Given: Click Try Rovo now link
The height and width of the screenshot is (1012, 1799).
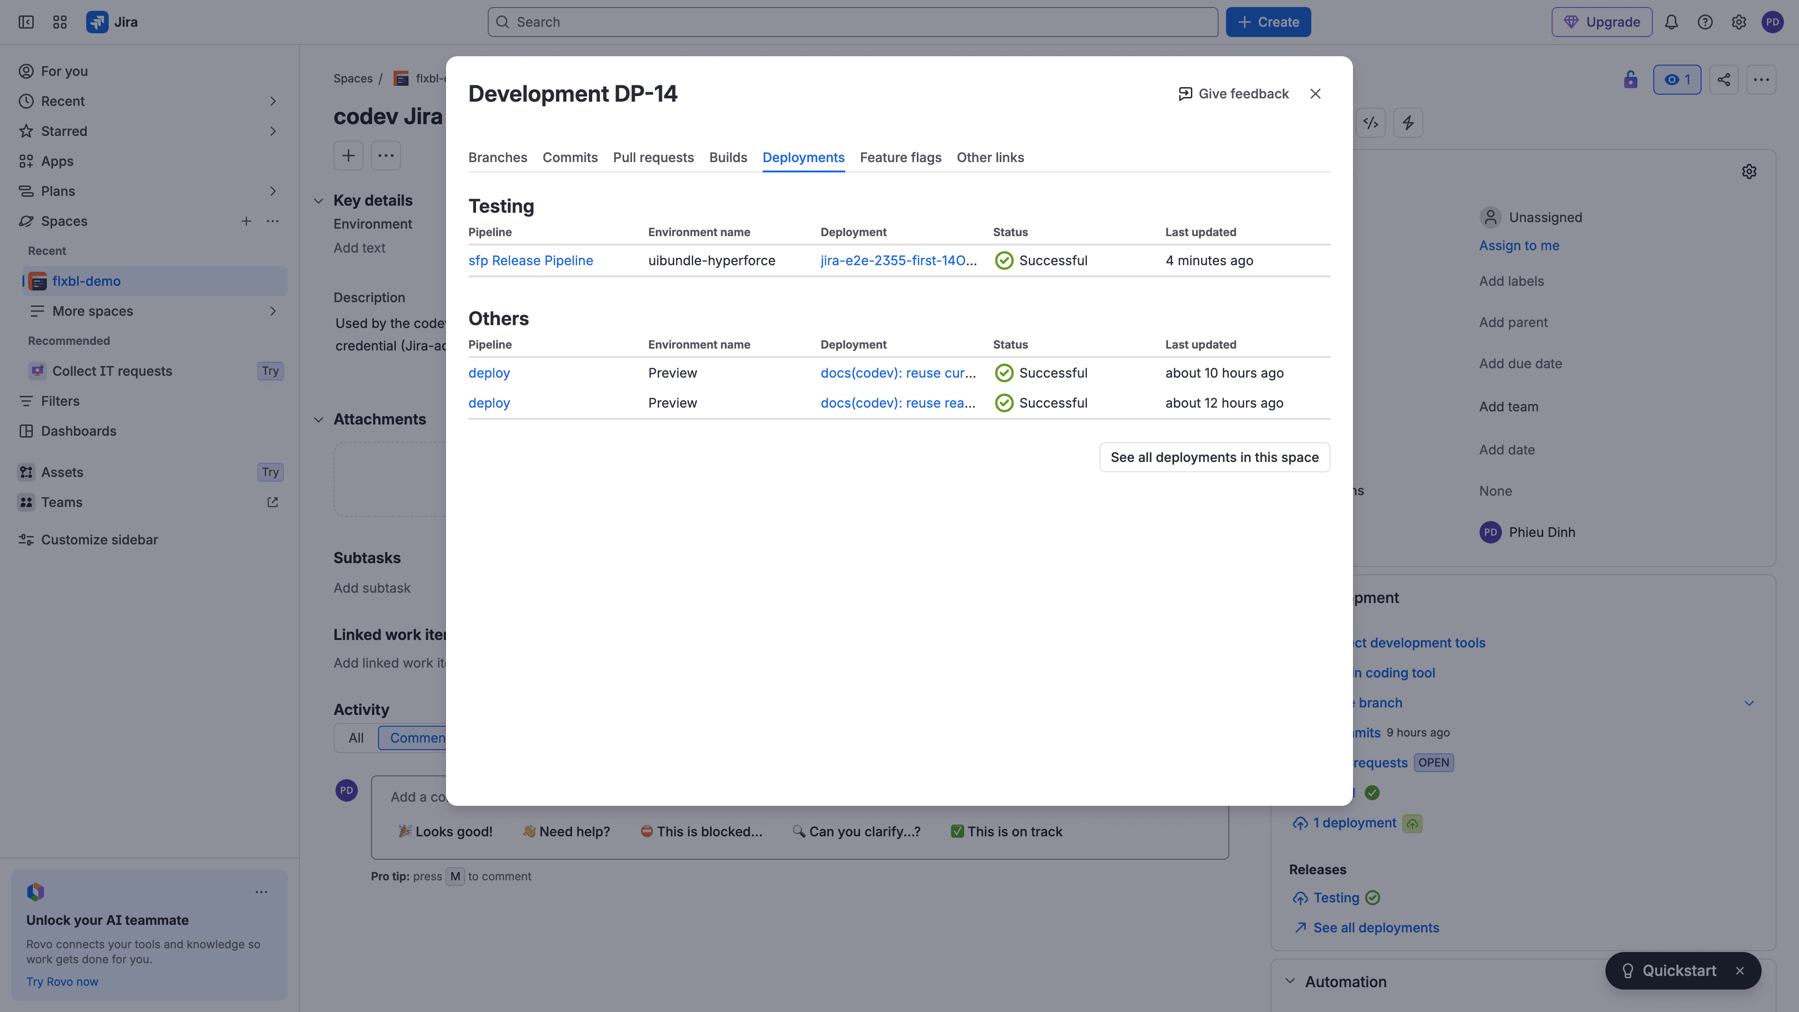Looking at the screenshot, I should (x=62, y=982).
